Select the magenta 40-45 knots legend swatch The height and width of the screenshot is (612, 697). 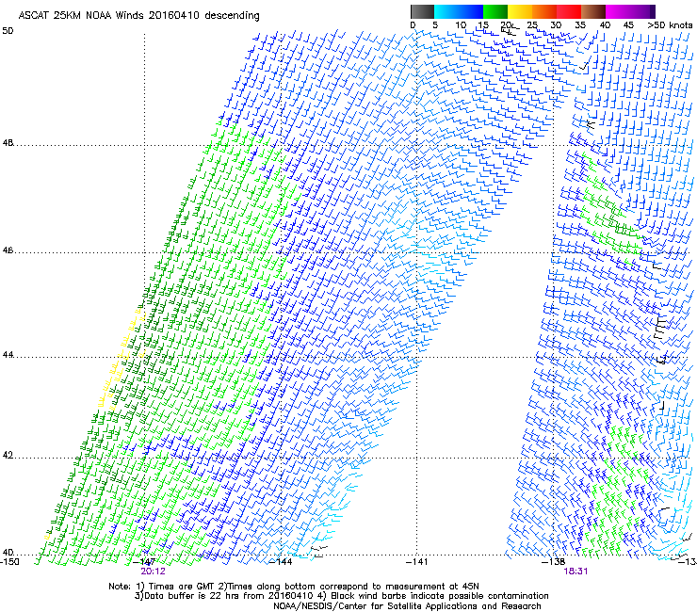coord(618,11)
